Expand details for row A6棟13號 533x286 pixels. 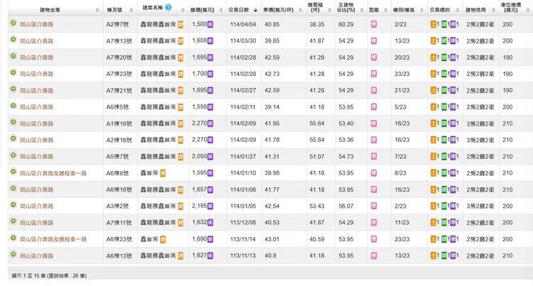tap(14, 254)
